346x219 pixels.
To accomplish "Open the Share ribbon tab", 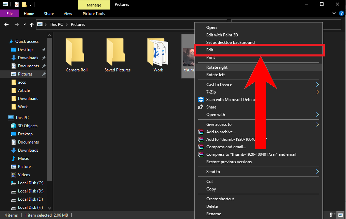I will [49, 14].
